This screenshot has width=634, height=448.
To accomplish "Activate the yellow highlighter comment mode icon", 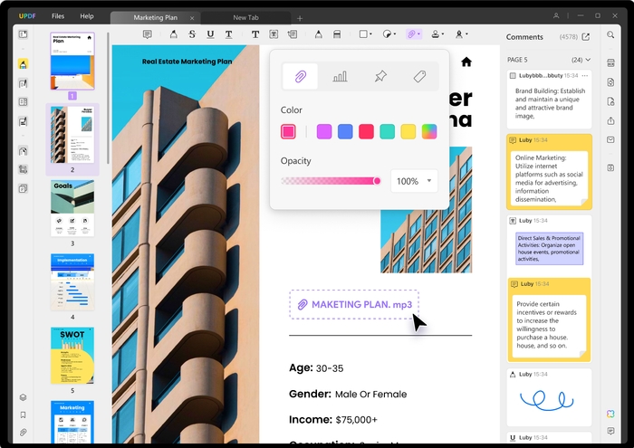I will tap(24, 64).
